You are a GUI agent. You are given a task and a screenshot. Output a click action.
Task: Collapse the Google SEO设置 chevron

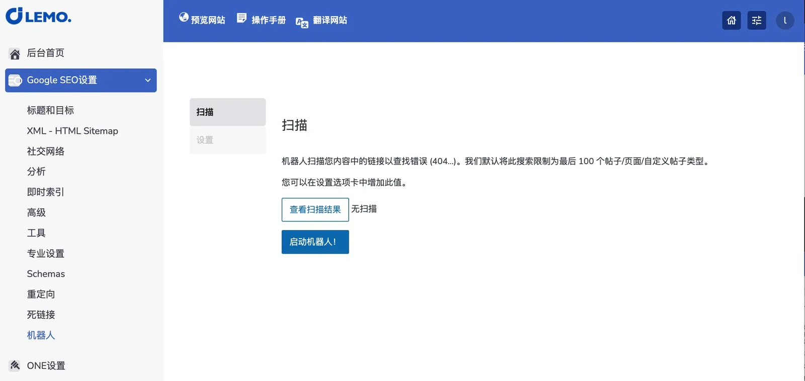(x=147, y=81)
